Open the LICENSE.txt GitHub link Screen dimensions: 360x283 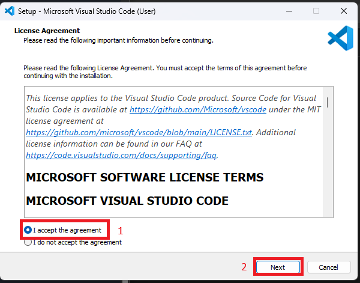click(x=139, y=132)
